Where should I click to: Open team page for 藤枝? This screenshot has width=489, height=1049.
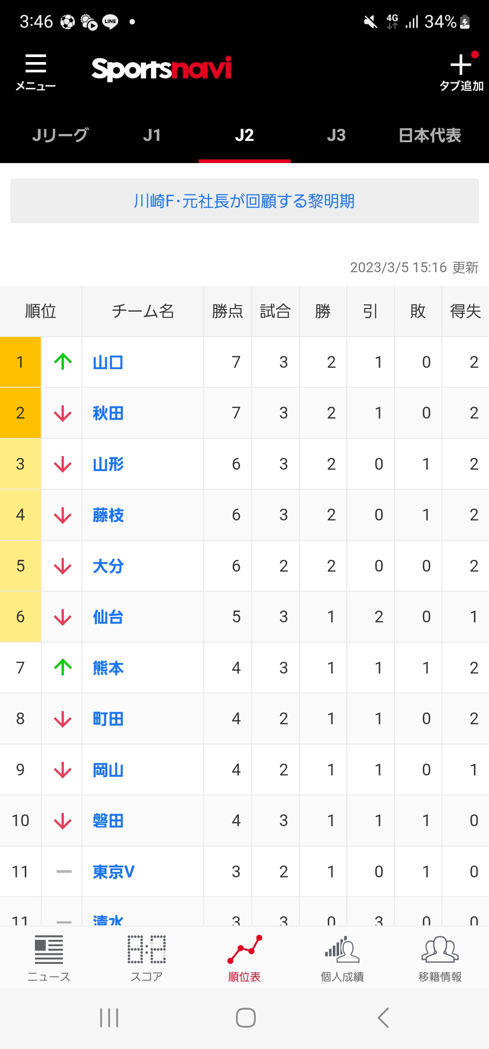pos(108,515)
